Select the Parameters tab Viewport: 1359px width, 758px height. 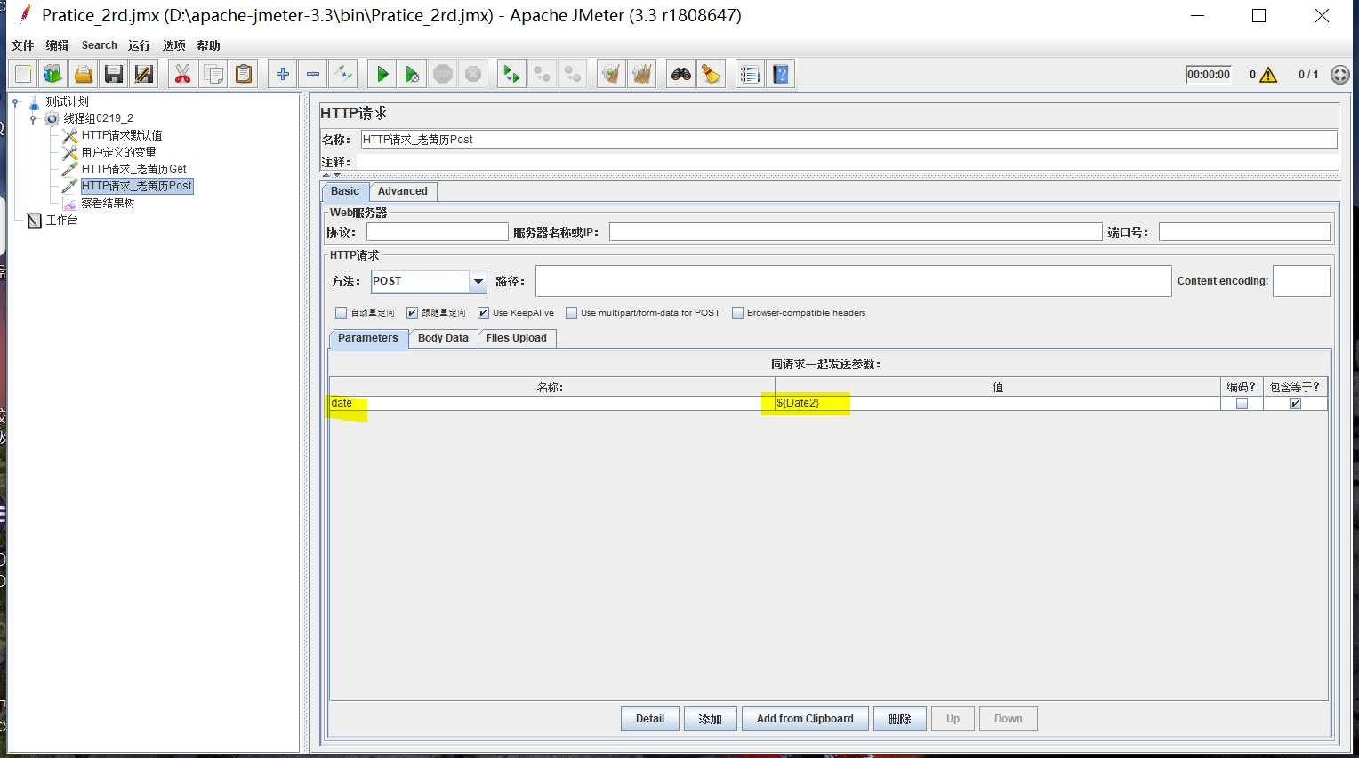click(368, 338)
